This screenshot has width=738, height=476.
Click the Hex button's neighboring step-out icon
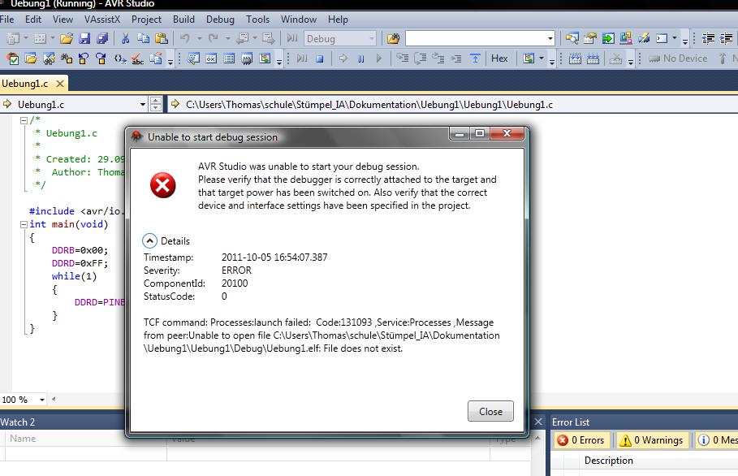point(475,58)
